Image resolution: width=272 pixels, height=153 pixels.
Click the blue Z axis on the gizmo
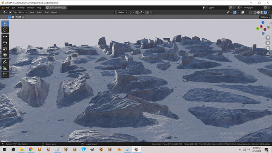pos(263,22)
